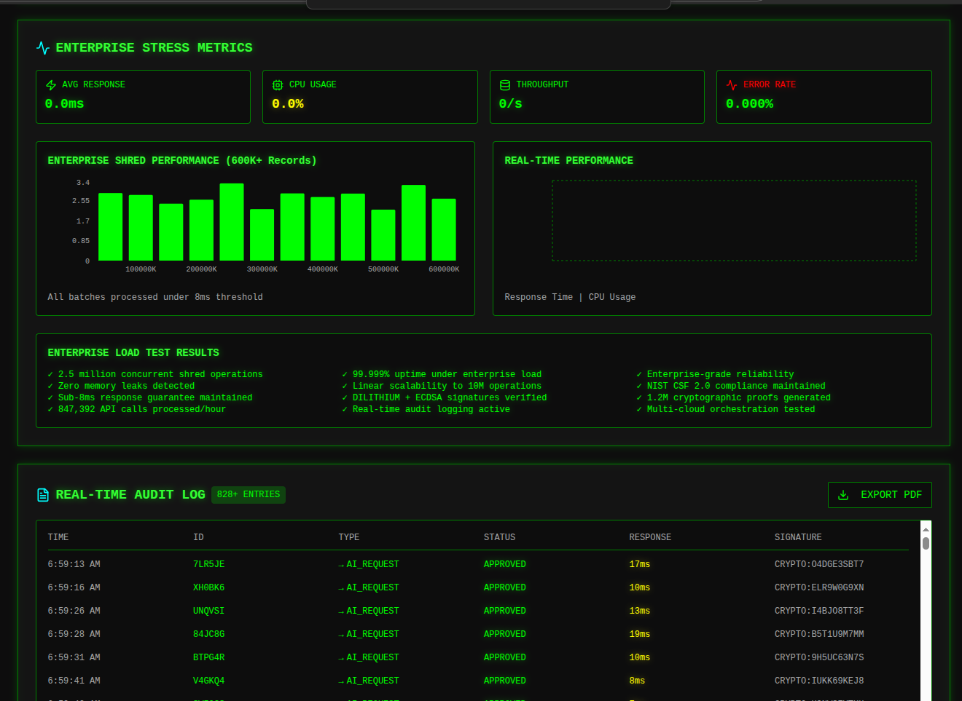The height and width of the screenshot is (701, 962).
Task: Click the scrollbar up arrow in audit log
Action: 926,529
